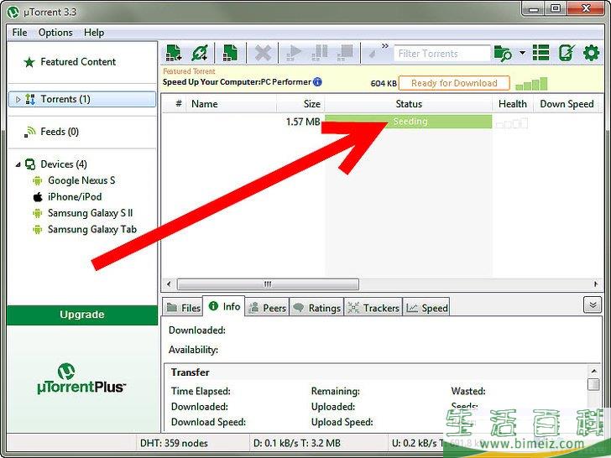Sort by the Name column header
The height and width of the screenshot is (458, 611).
(x=232, y=104)
